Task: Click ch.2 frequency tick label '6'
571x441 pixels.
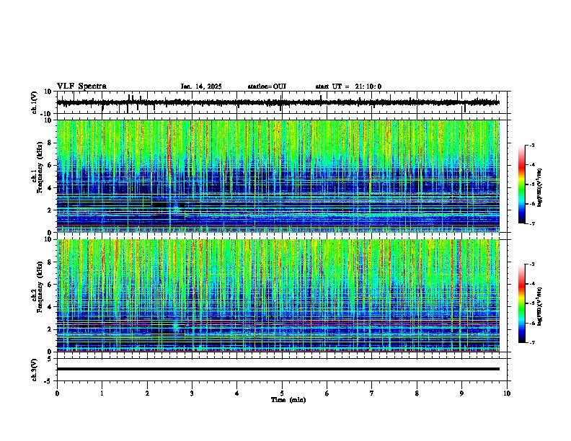Action: [50, 285]
